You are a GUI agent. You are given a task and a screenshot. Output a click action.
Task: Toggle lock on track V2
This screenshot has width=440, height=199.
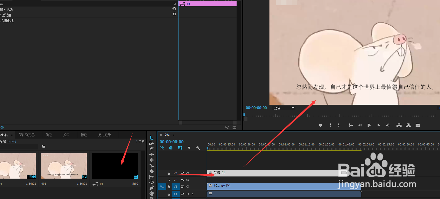point(169,180)
